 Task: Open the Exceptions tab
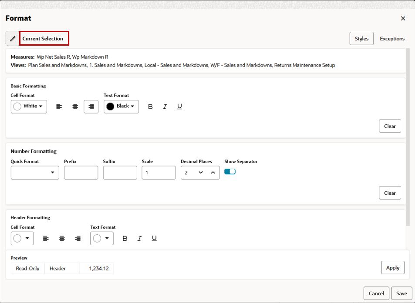pos(392,38)
